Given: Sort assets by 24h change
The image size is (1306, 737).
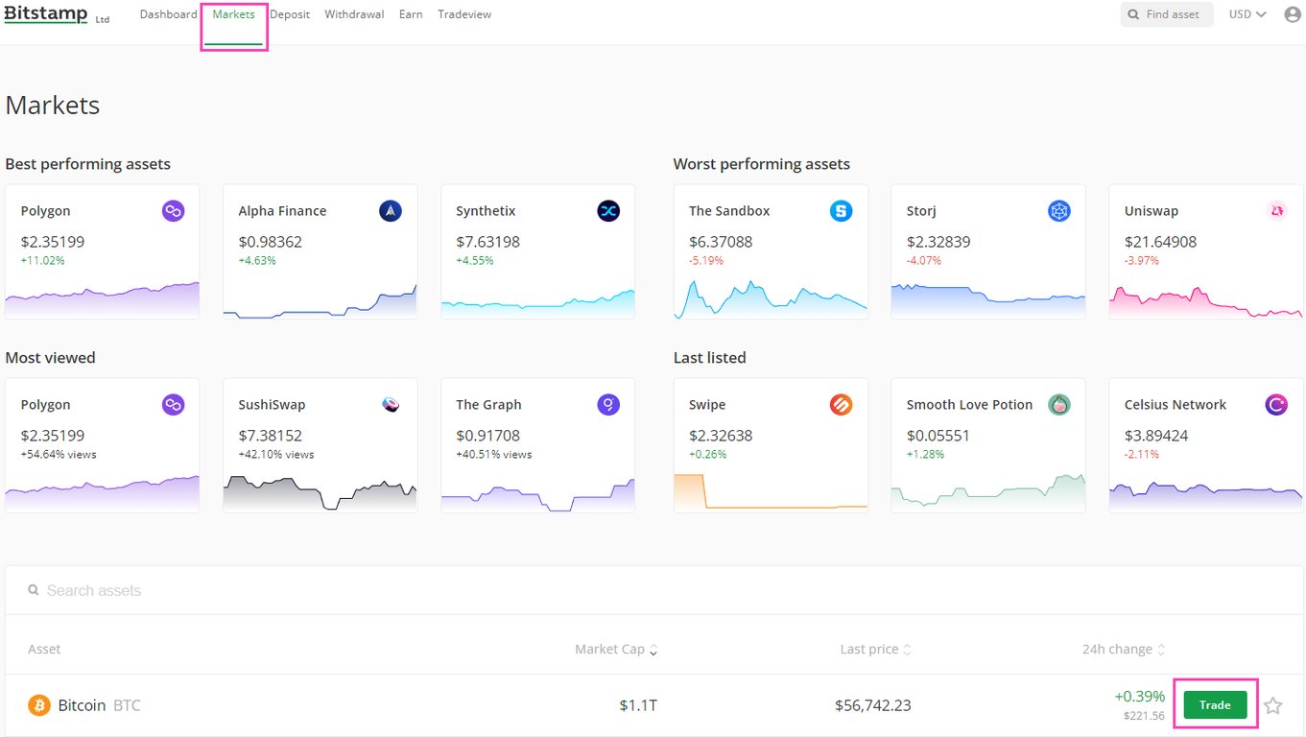Looking at the screenshot, I should tap(1123, 650).
